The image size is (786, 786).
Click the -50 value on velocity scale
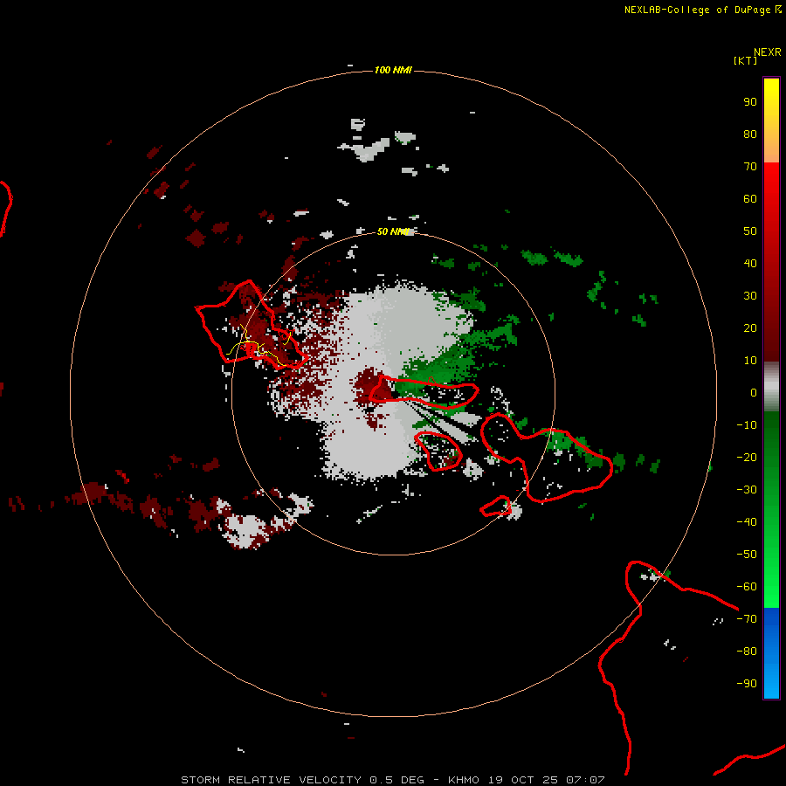tap(747, 555)
